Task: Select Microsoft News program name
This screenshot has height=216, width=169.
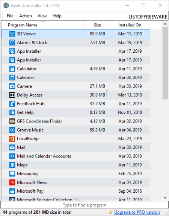Action: (32, 182)
